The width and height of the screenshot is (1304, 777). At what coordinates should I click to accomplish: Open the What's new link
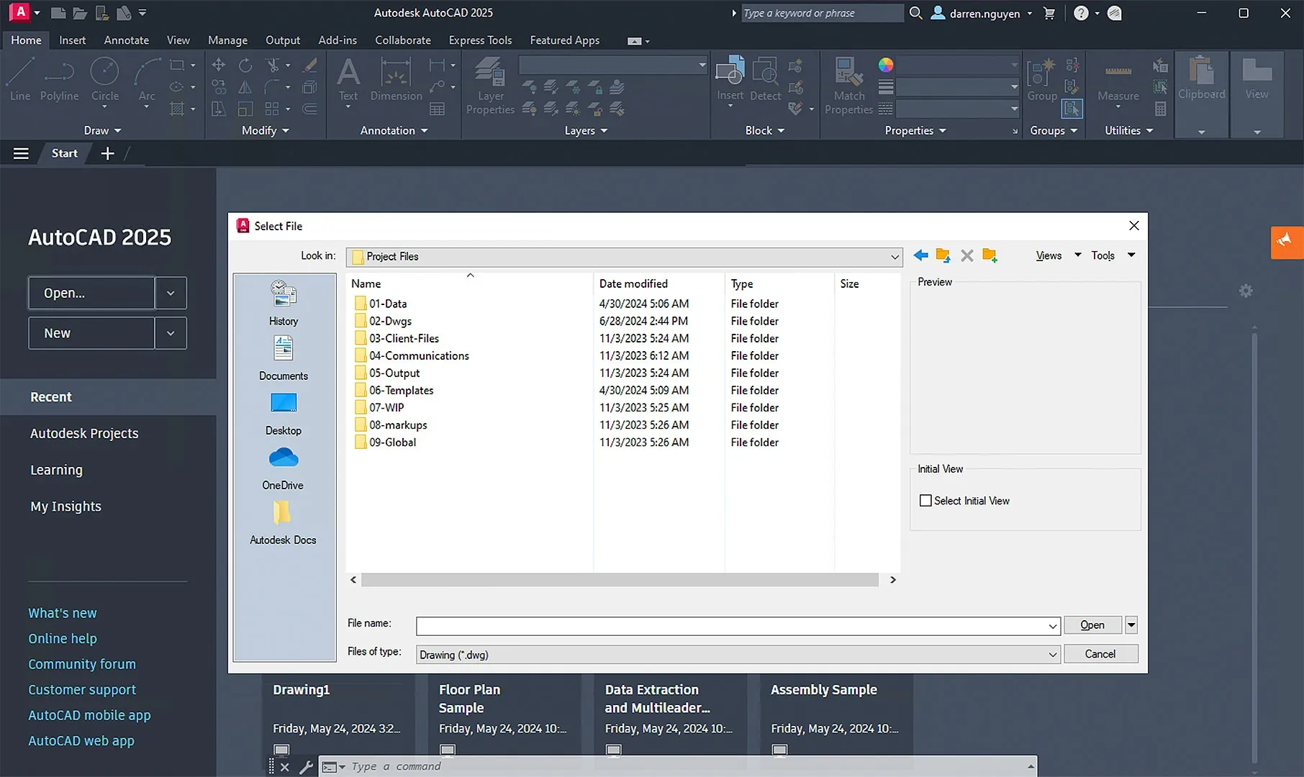(62, 612)
